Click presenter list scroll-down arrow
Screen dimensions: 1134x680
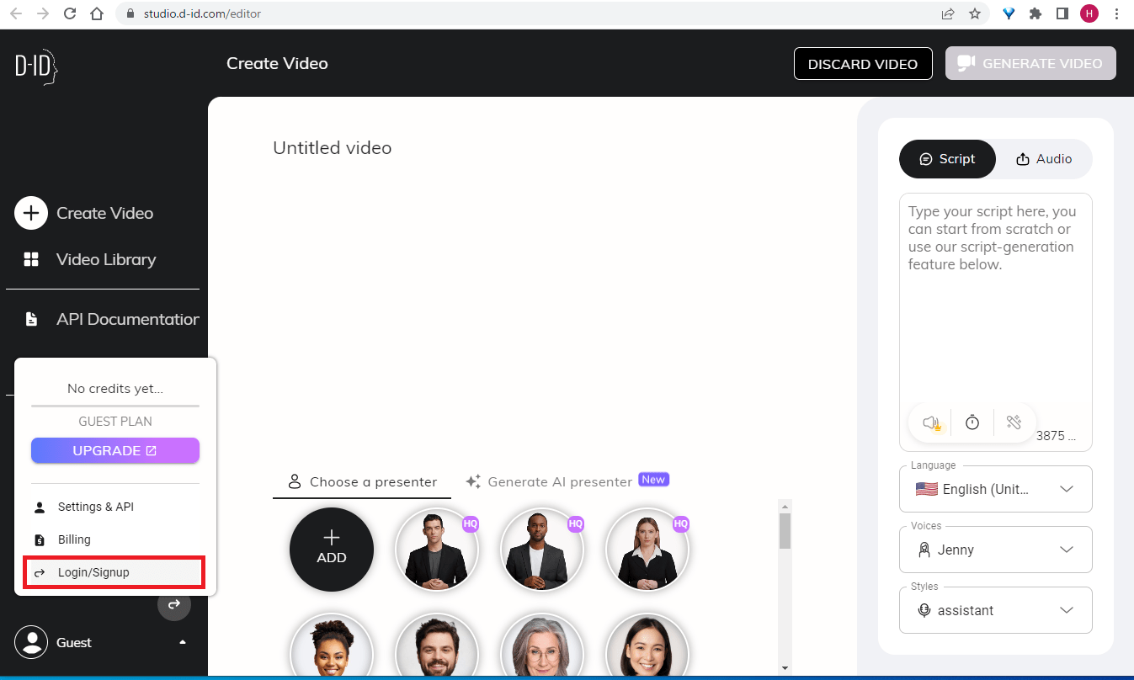785,668
